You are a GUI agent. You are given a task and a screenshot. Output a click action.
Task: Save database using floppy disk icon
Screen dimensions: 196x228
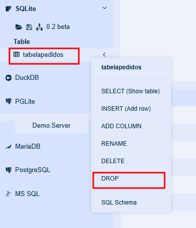29,27
